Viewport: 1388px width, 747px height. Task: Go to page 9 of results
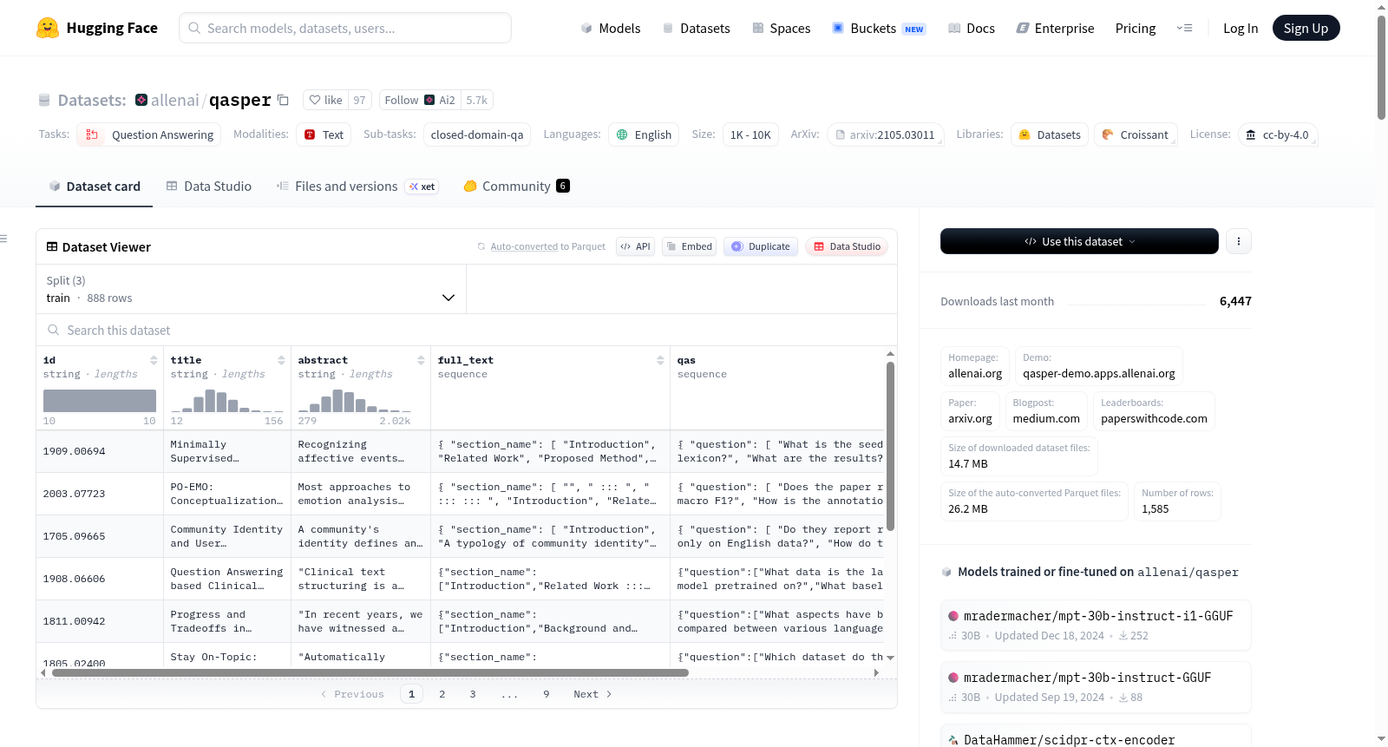pos(547,694)
